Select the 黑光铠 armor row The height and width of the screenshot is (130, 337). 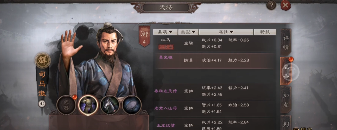[215, 61]
